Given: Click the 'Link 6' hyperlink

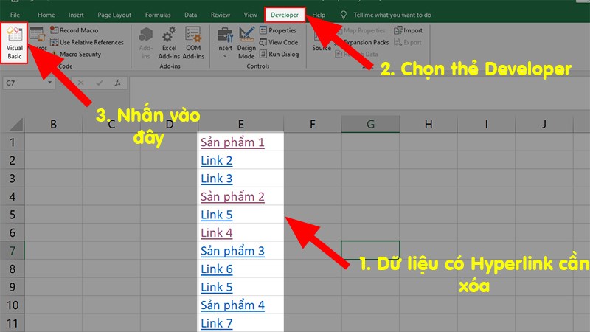Looking at the screenshot, I should [x=216, y=269].
